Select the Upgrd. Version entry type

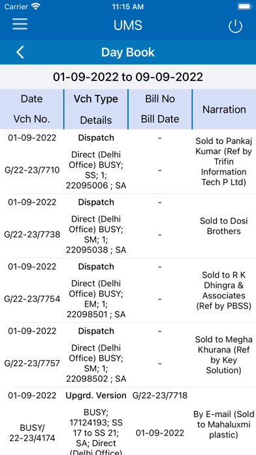point(96,396)
